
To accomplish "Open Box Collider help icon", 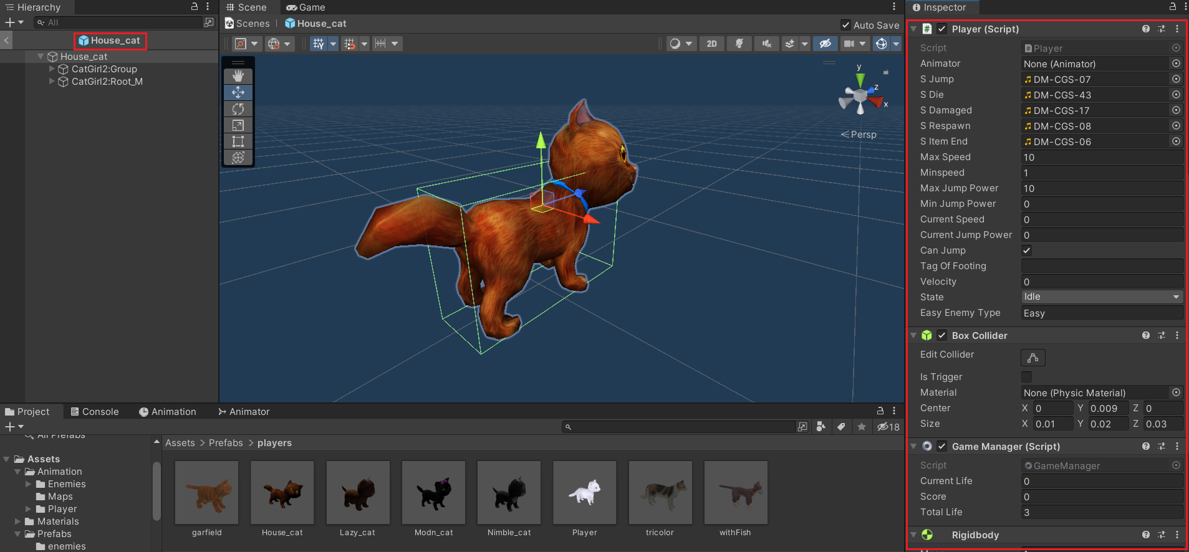I will (1146, 335).
